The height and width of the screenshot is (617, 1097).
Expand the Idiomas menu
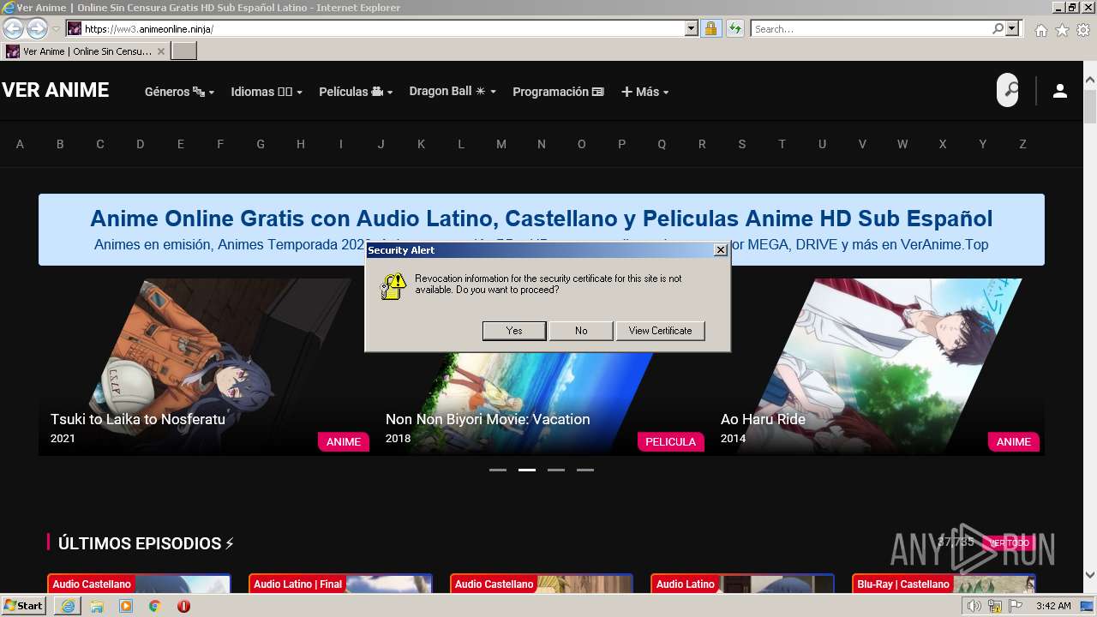point(267,92)
